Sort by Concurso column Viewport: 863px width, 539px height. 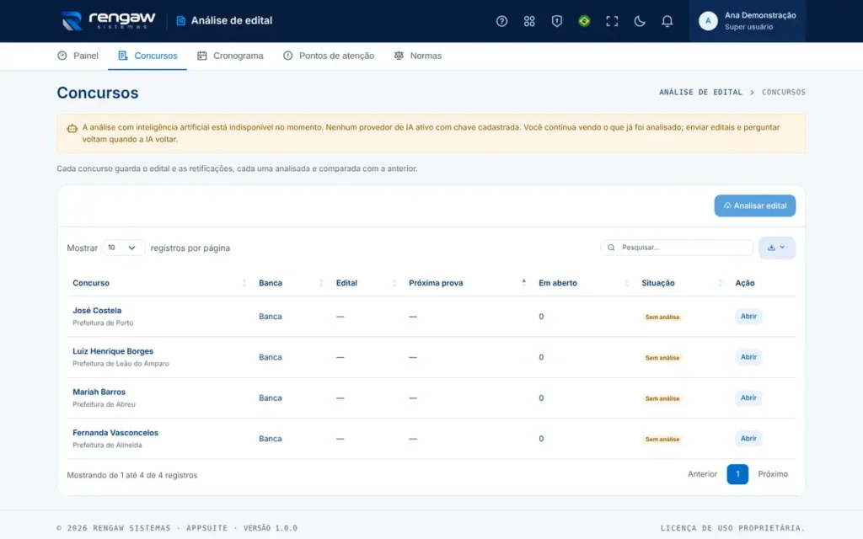tap(159, 283)
